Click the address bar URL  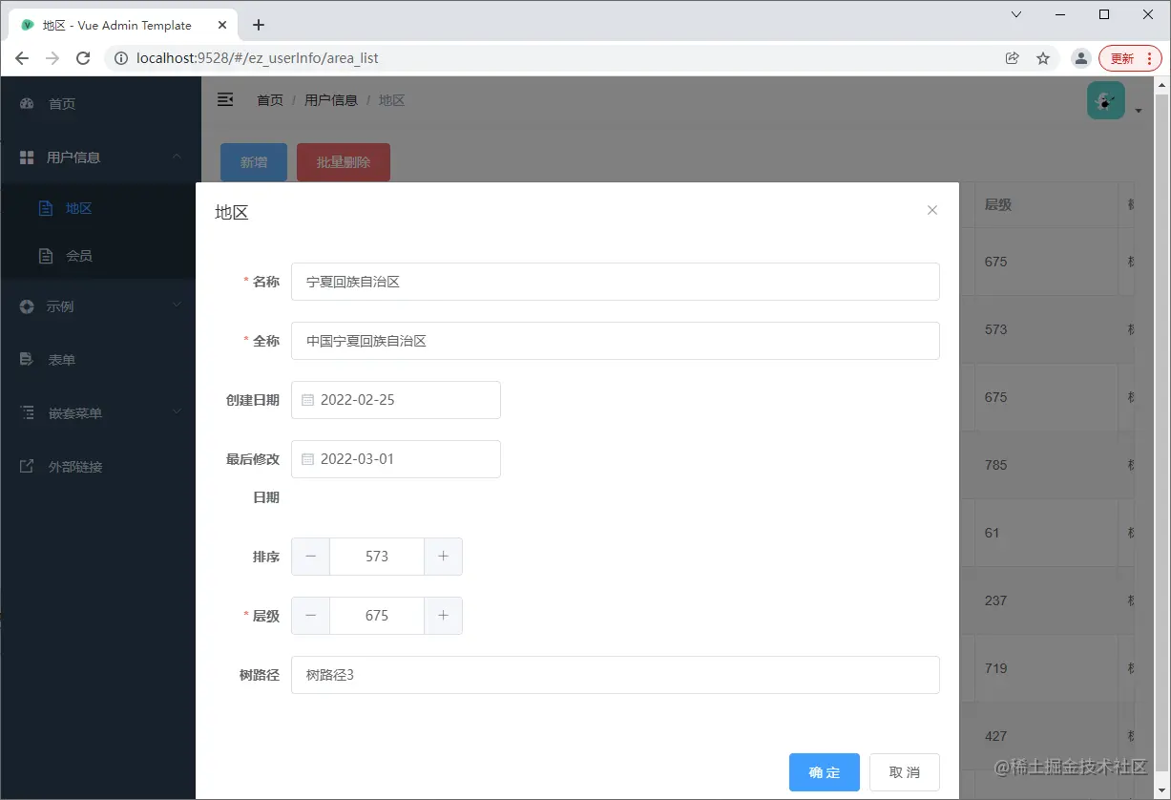(258, 58)
